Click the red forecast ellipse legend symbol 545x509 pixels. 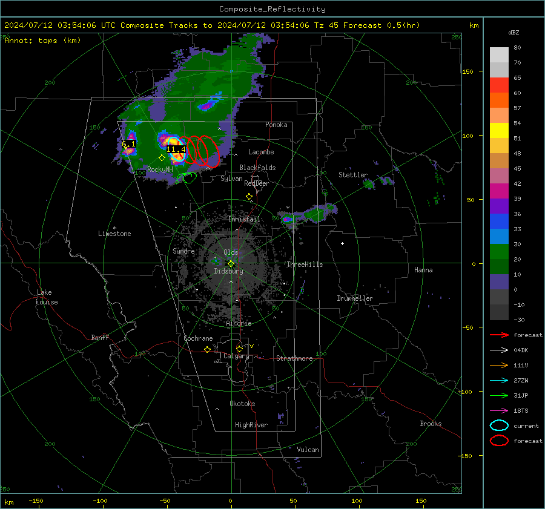[499, 441]
